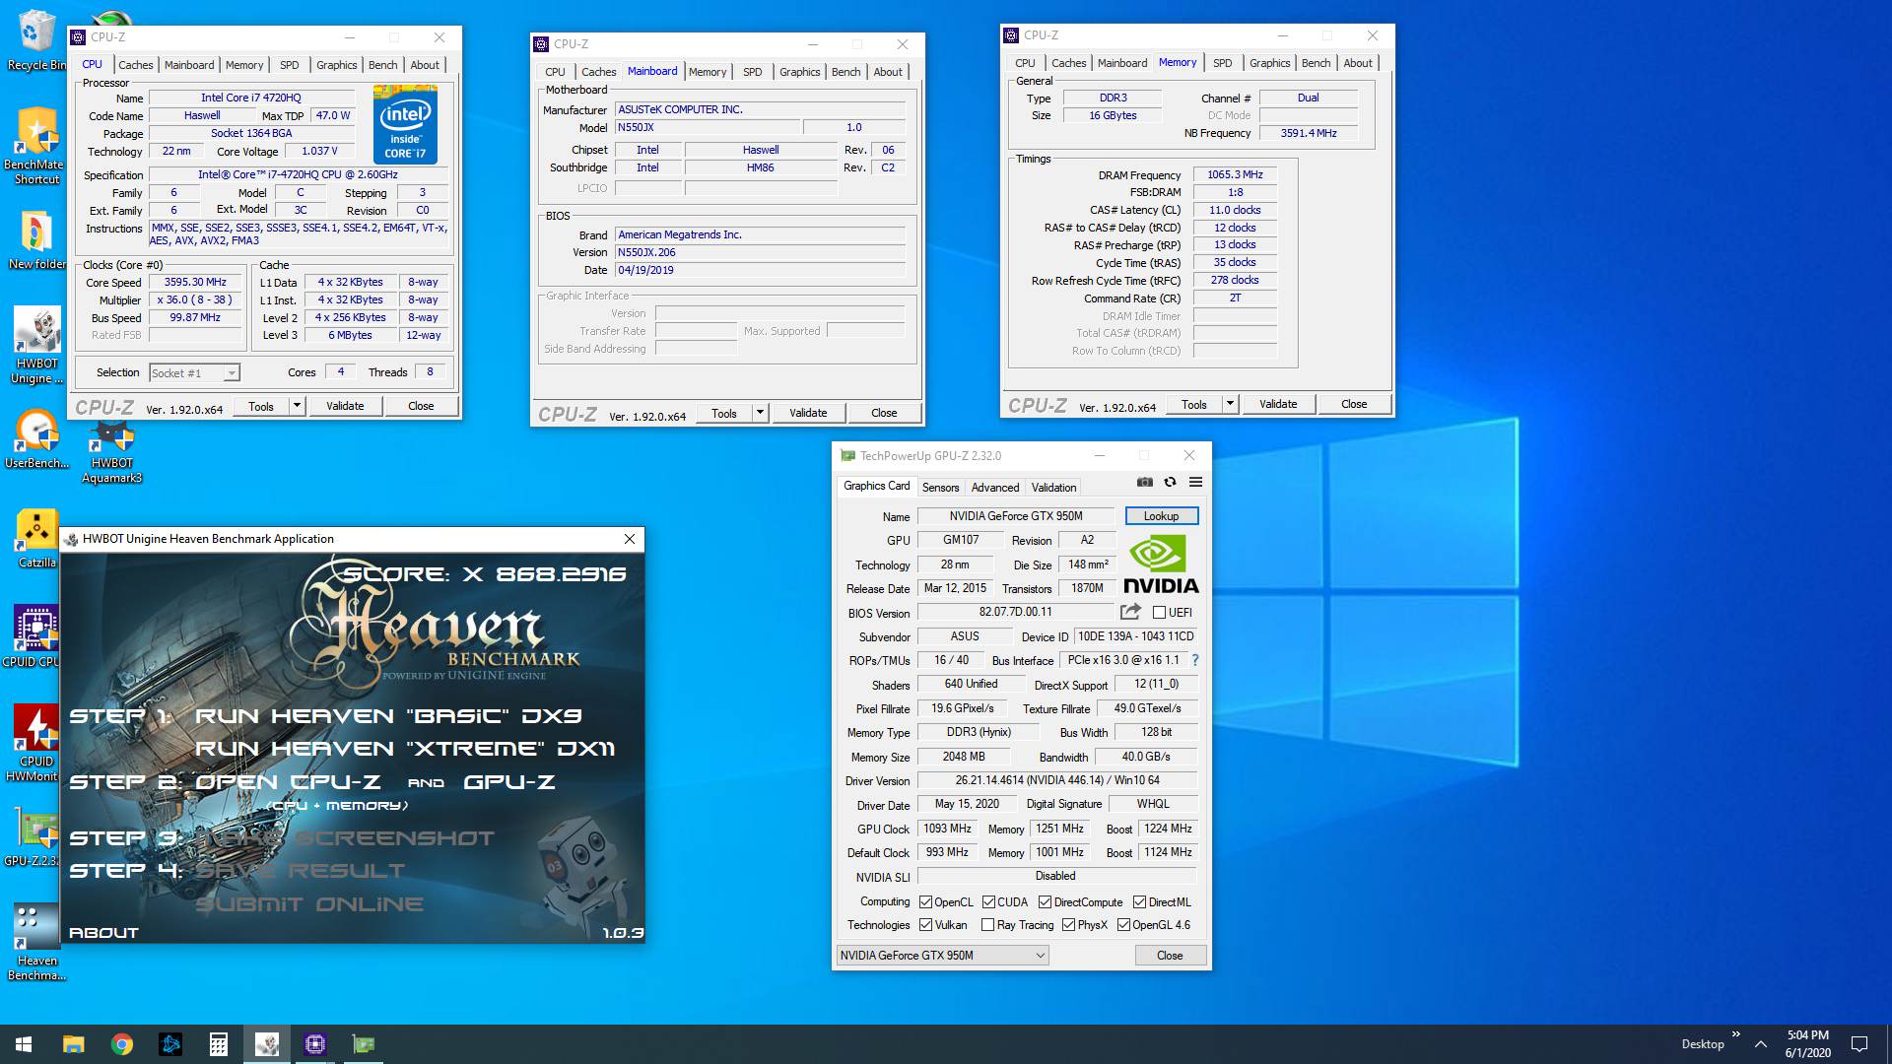Open CPUID CPU-Z desktop icon
The height and width of the screenshot is (1064, 1892).
(35, 636)
